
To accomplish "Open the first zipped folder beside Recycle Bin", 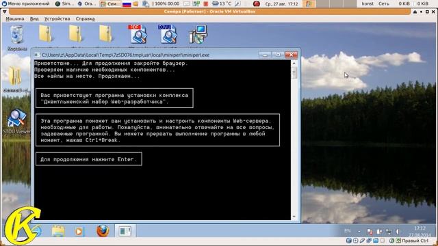I will (46, 34).
